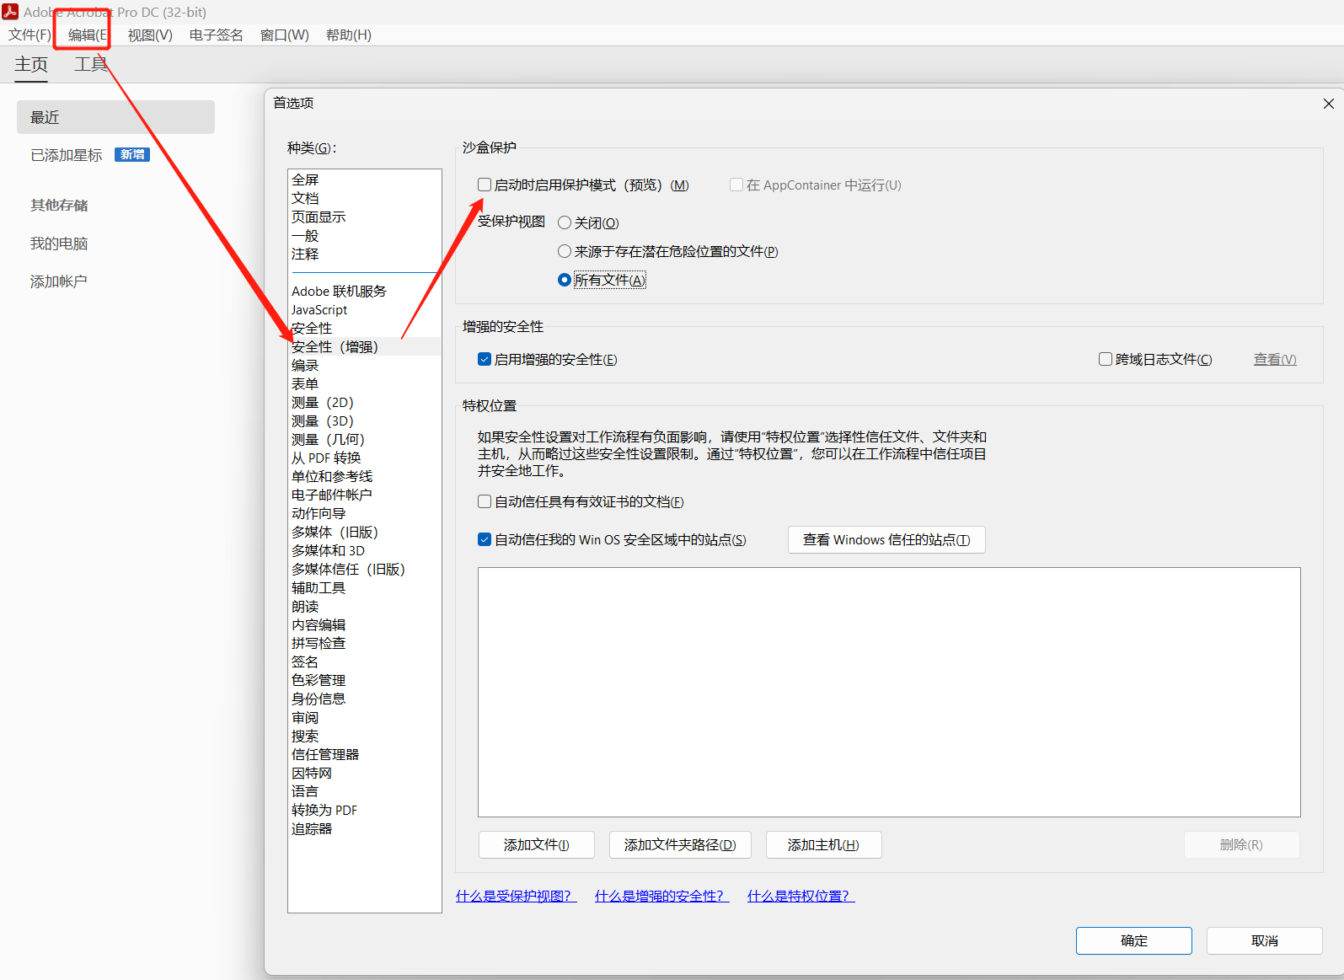This screenshot has height=980, width=1344.
Task: Select the 追踪器 category
Action: click(x=312, y=828)
